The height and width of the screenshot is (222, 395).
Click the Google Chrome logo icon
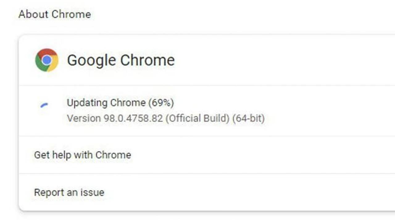47,60
